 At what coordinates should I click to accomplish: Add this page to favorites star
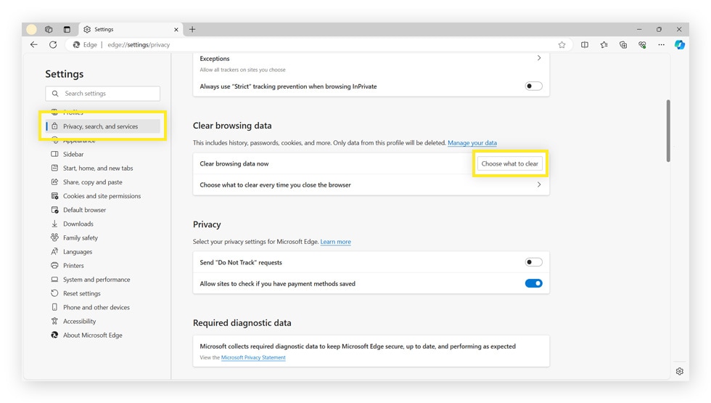coord(562,44)
